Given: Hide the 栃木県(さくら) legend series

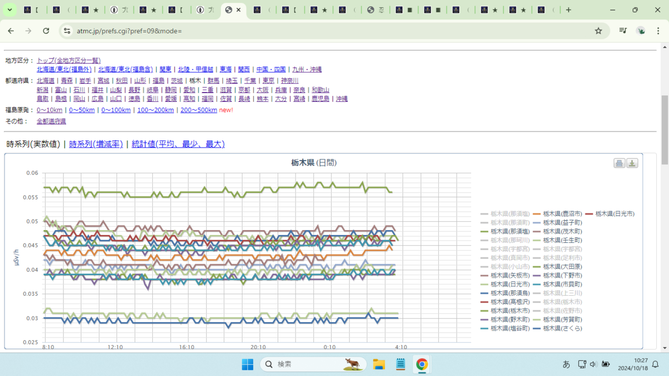Looking at the screenshot, I should click(558, 329).
